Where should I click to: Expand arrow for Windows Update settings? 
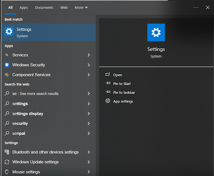(x=89, y=162)
